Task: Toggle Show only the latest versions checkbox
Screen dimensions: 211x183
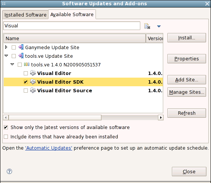Action: coord(6,127)
